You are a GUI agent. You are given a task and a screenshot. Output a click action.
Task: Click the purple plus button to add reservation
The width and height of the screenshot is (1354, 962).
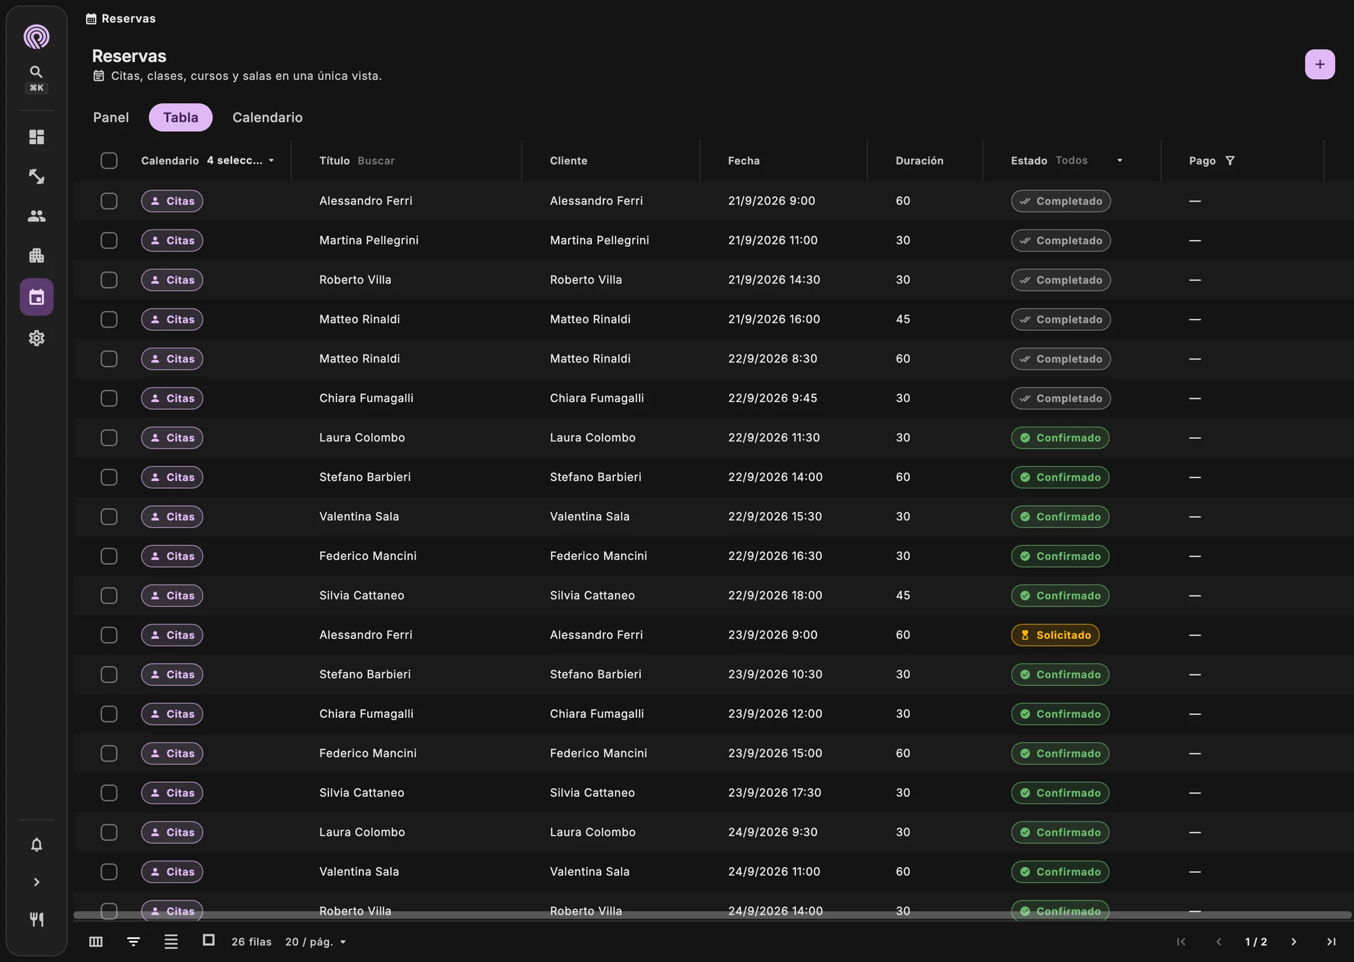(x=1319, y=65)
